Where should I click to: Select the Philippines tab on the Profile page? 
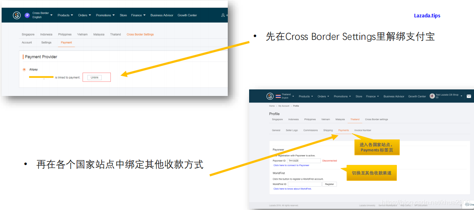click(310, 119)
